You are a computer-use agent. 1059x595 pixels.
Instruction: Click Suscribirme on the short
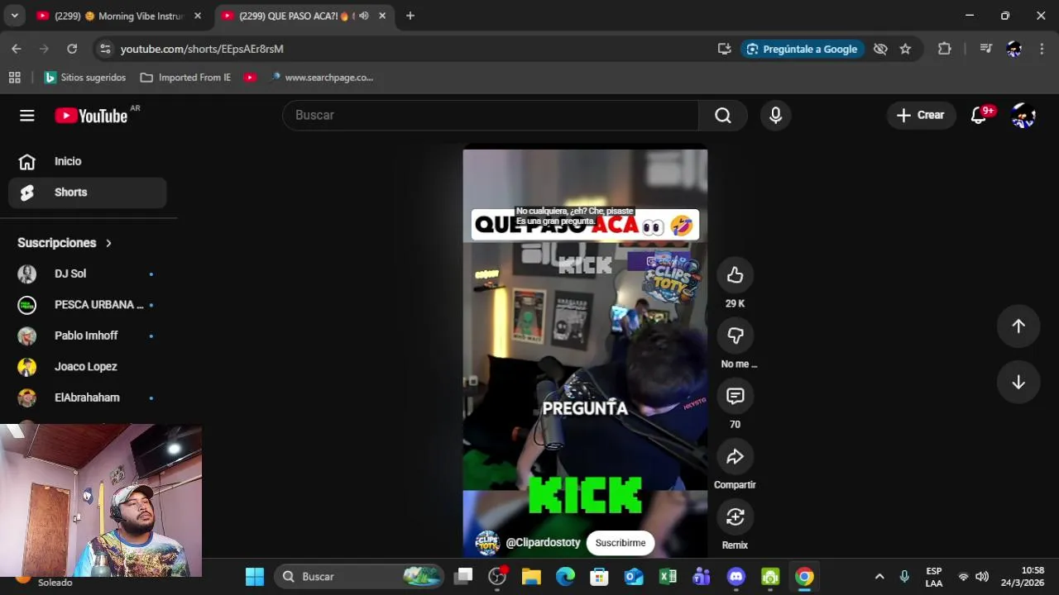point(621,543)
